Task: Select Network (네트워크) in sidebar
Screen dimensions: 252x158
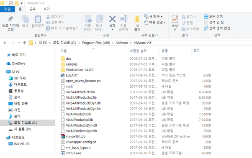Action: (x=15, y=138)
